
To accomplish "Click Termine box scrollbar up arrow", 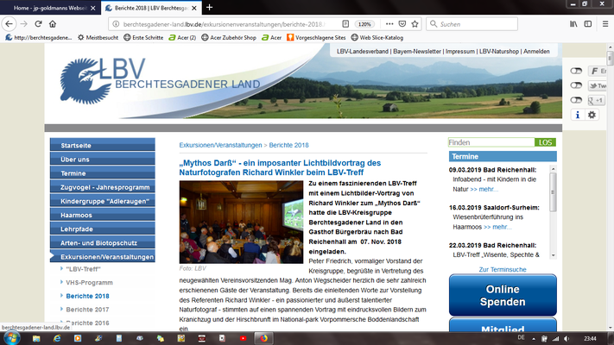I will (553, 169).
